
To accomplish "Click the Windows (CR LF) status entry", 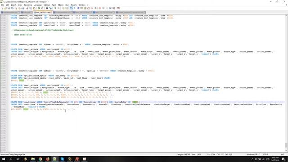I will point(253,154).
